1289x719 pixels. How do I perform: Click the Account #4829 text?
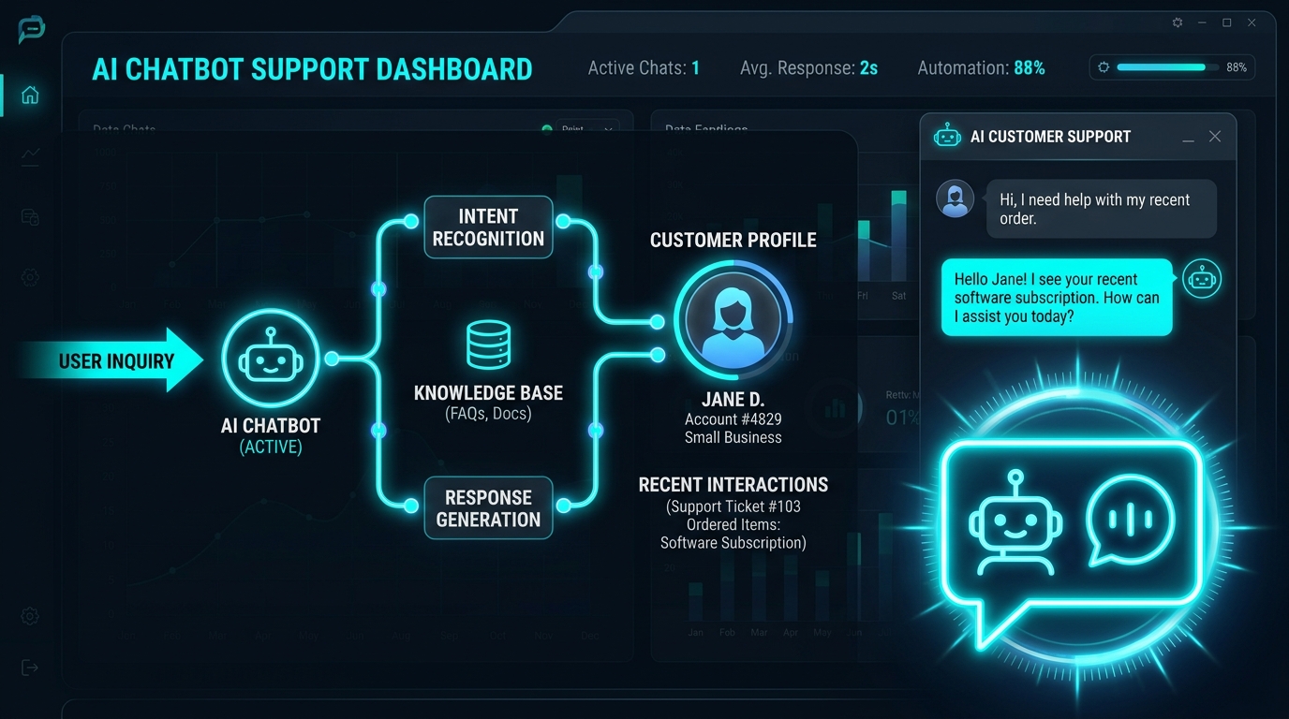point(733,419)
